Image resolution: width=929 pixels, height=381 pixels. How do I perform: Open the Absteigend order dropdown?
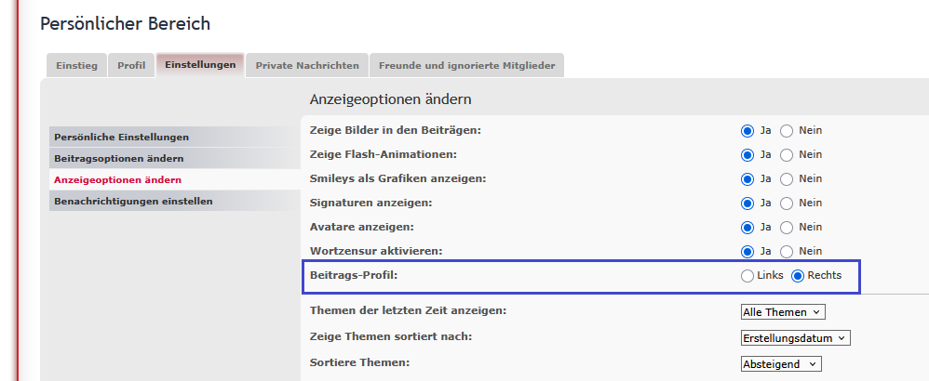click(781, 364)
